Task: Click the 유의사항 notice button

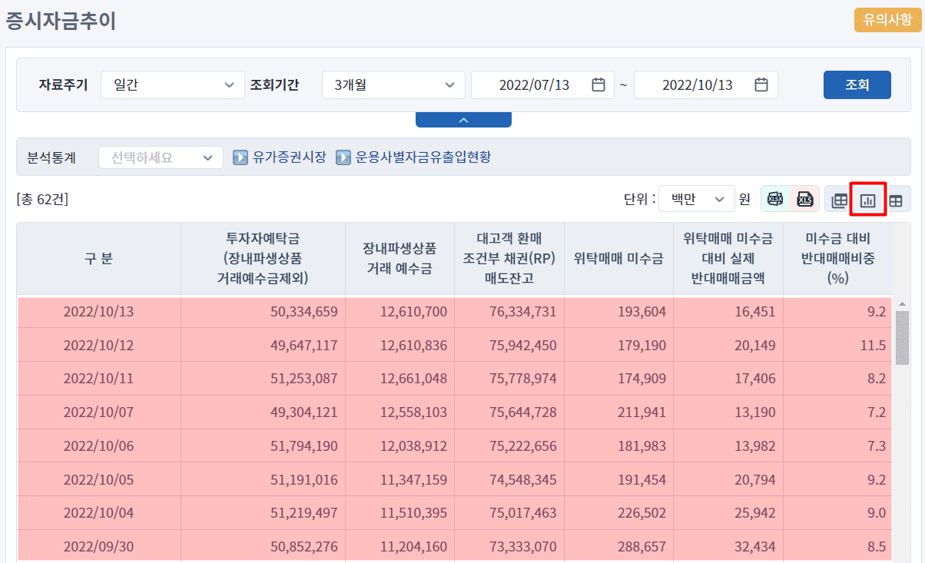Action: click(887, 20)
